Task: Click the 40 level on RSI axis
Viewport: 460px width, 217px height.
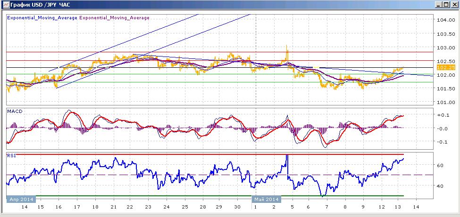Action: pos(440,185)
